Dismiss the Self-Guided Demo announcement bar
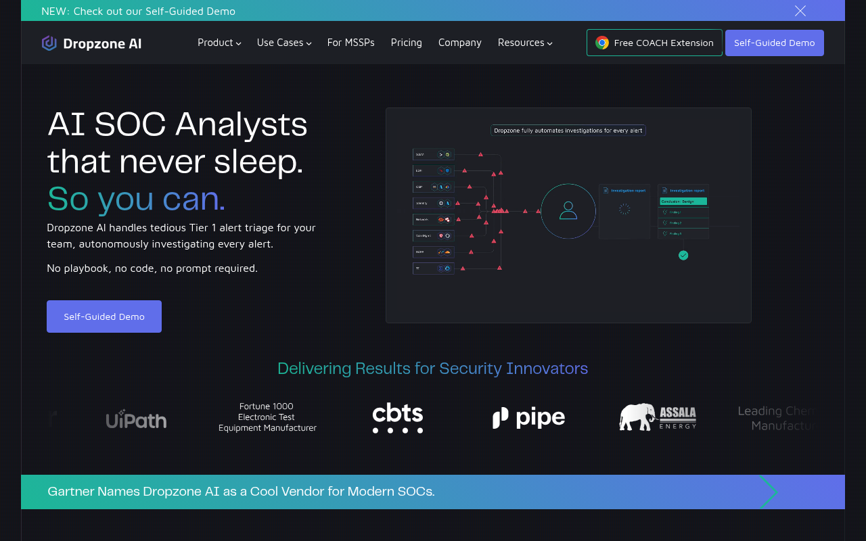 point(800,10)
